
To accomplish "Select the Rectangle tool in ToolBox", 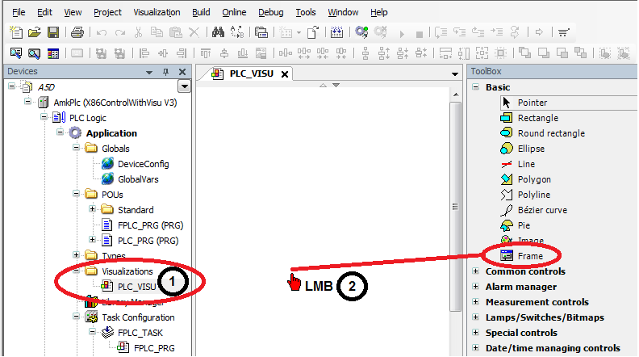I will pos(537,118).
